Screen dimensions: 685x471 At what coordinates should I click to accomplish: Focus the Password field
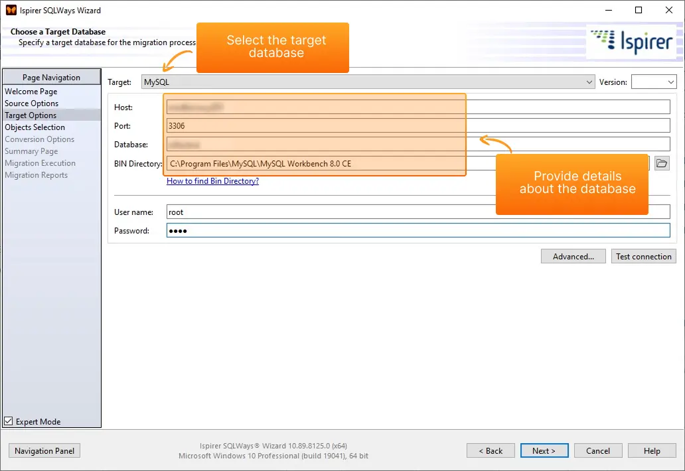(x=418, y=230)
